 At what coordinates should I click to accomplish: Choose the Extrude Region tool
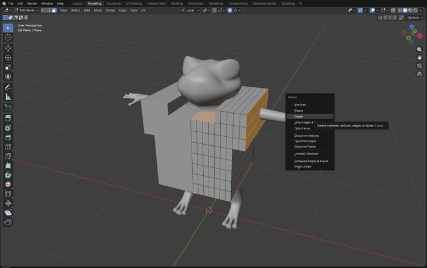(8, 118)
